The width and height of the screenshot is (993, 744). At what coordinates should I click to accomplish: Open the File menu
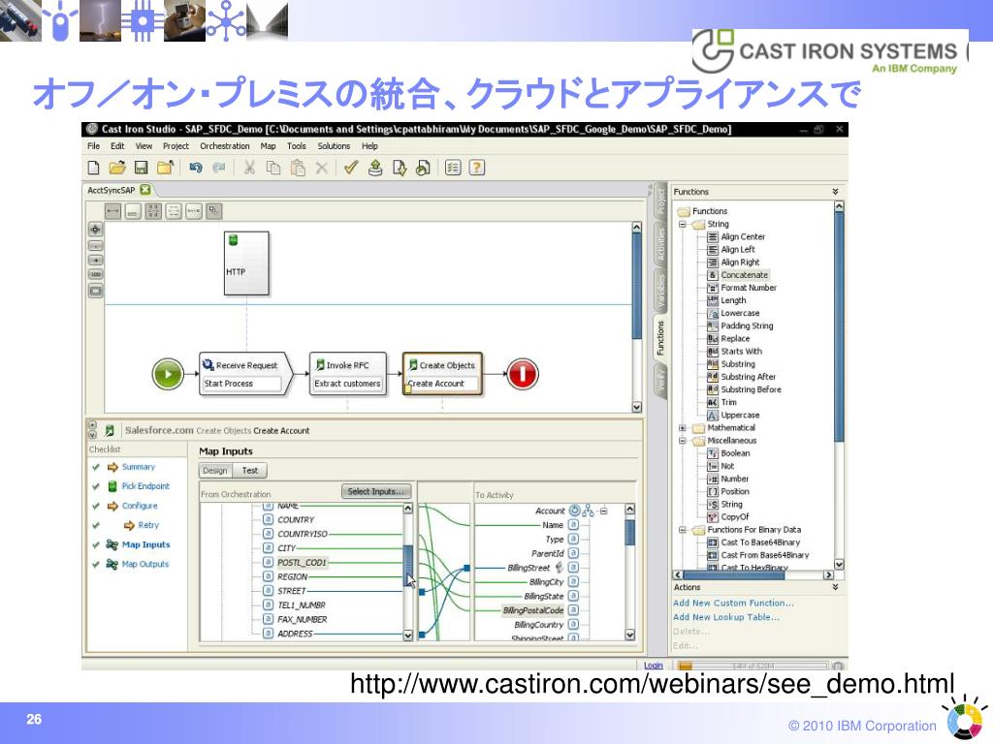point(94,145)
